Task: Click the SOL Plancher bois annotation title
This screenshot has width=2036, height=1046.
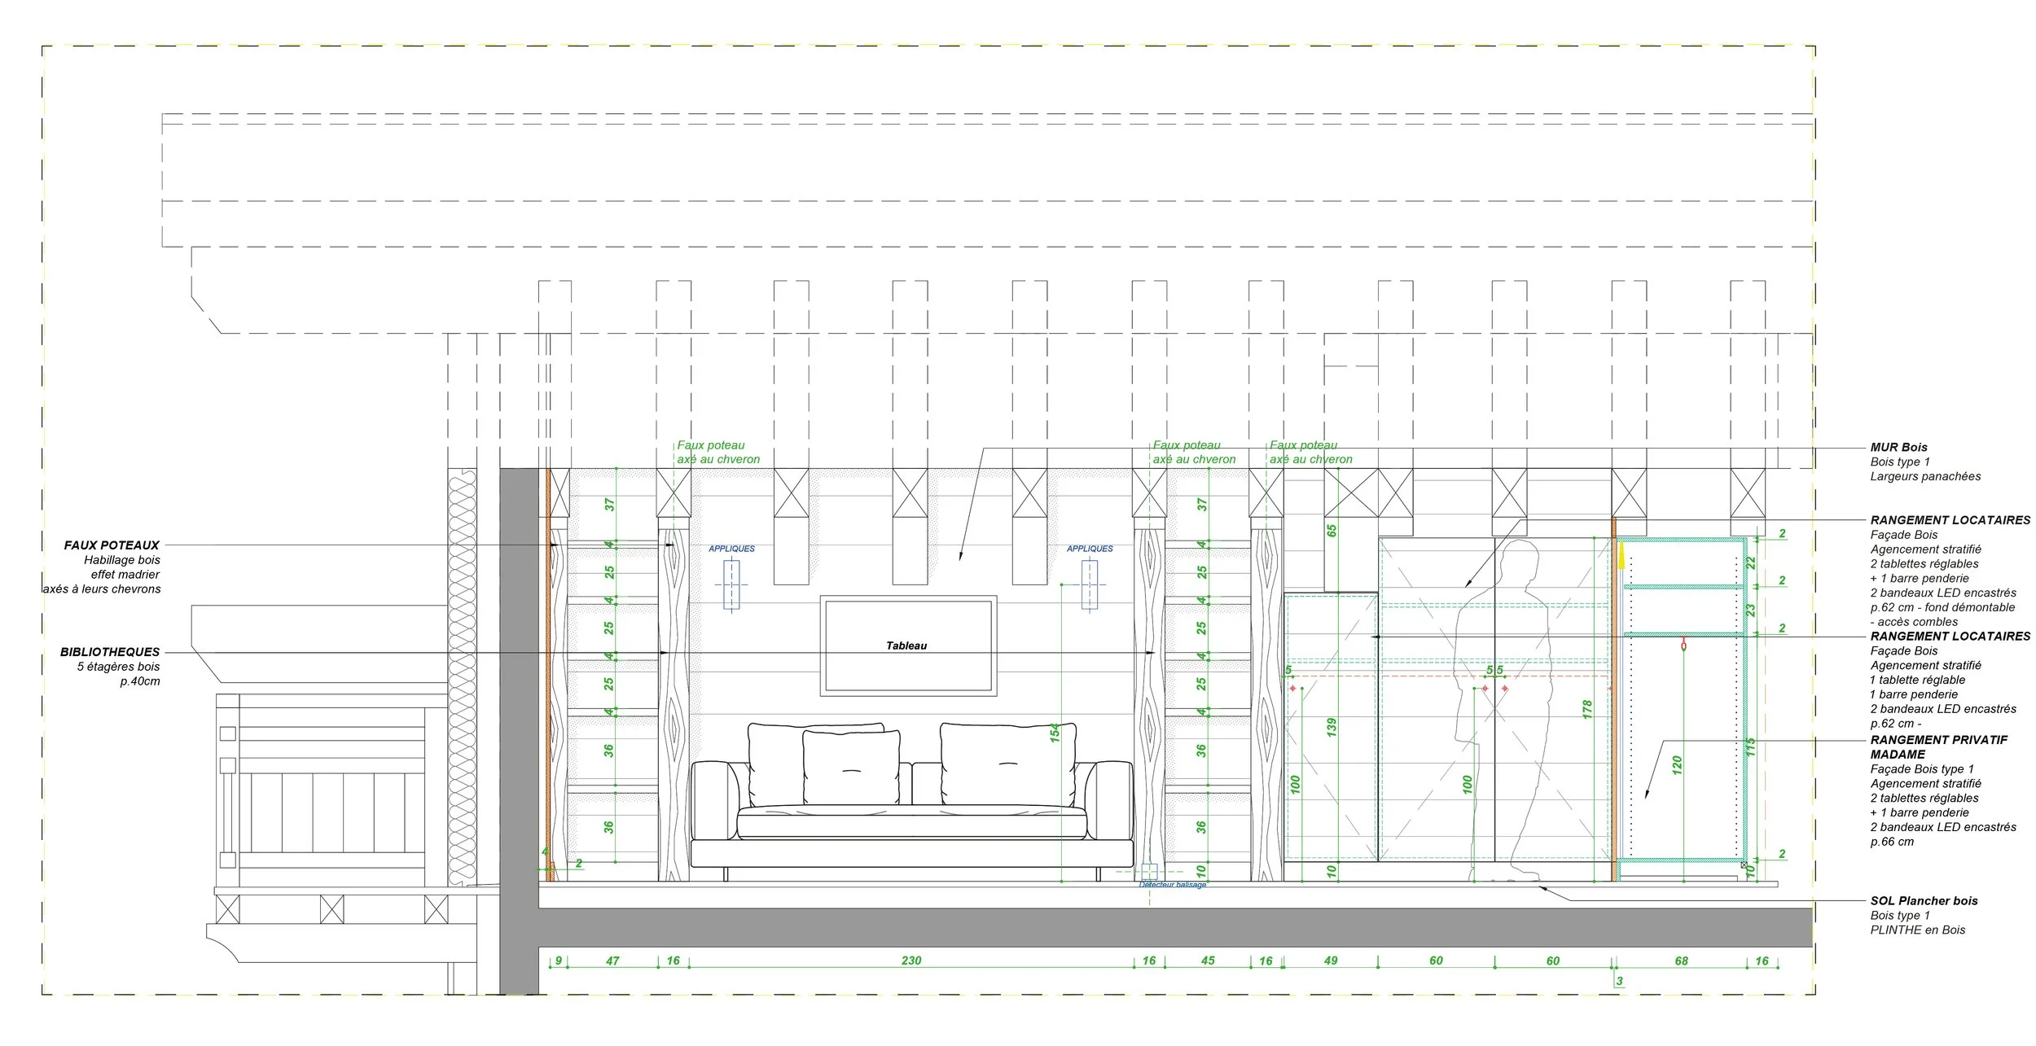Action: click(x=1924, y=900)
